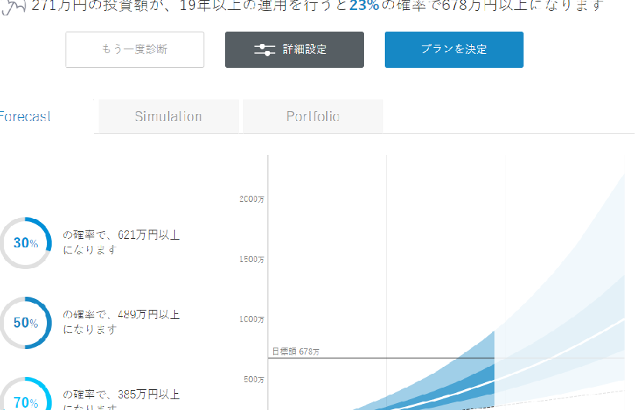Click the 385万円以上 probability text
640x410 pixels.
tap(121, 399)
